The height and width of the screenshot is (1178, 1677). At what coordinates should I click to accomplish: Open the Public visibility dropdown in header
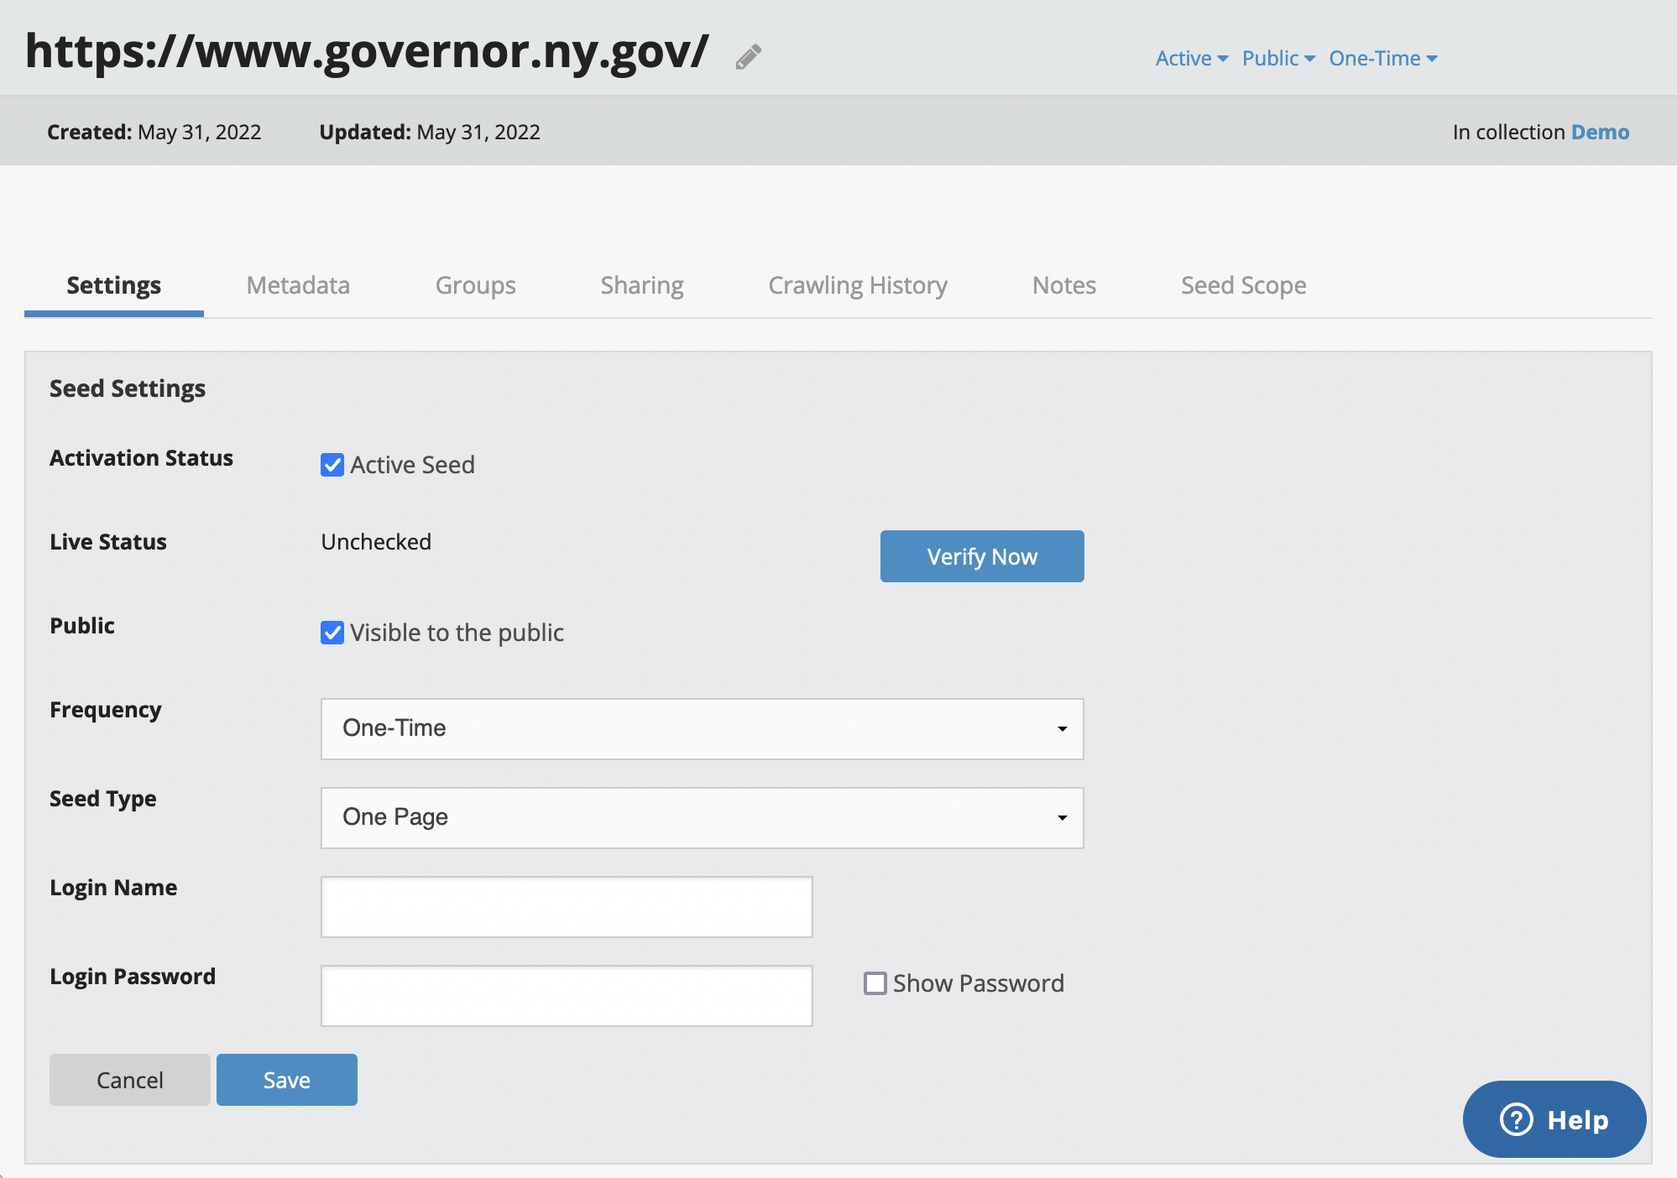(1277, 58)
